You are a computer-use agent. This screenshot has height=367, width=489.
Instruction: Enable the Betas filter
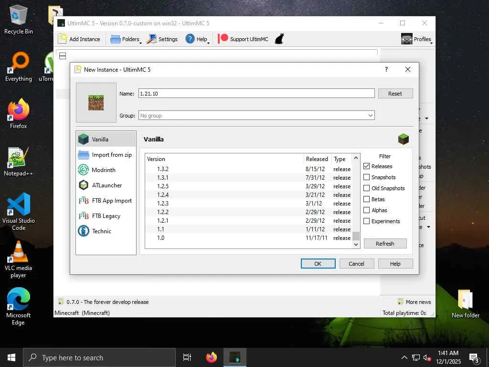tap(366, 199)
